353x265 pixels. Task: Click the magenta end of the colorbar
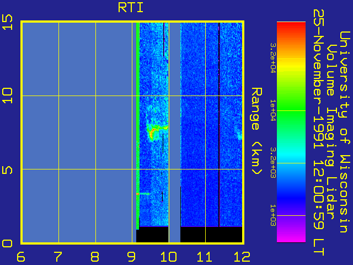click(x=291, y=238)
